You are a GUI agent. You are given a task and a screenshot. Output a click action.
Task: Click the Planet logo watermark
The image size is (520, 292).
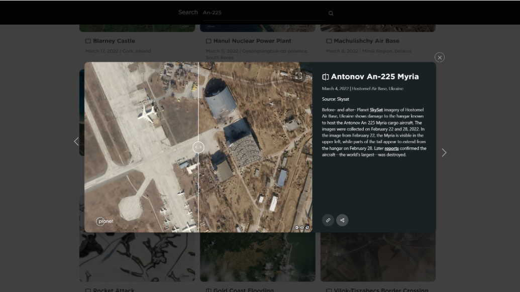[x=105, y=221]
